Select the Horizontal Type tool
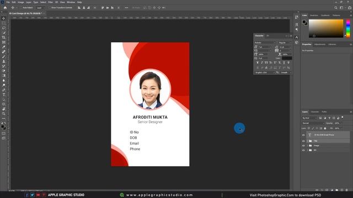 [x=4, y=95]
